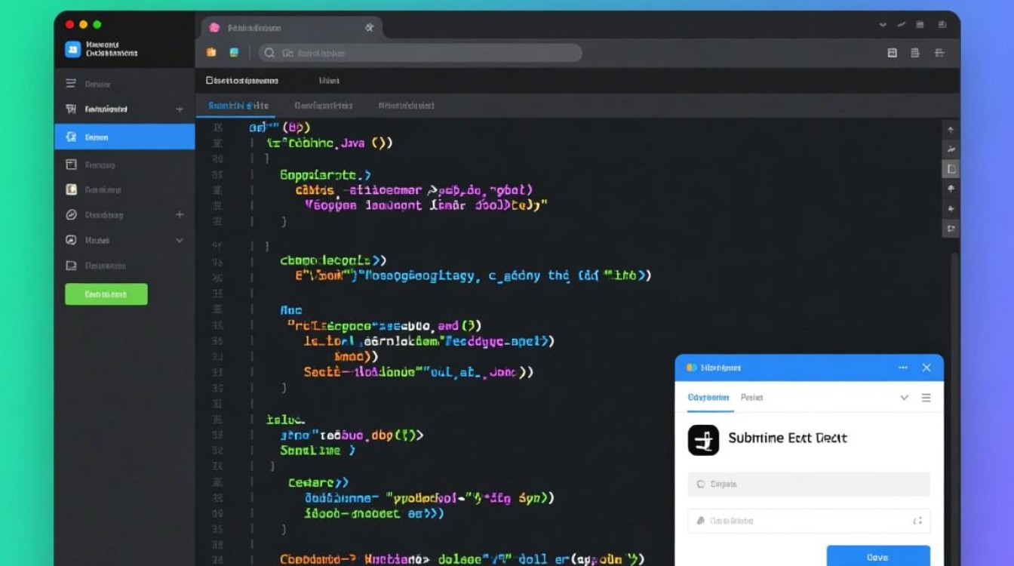
Task: Open the three-dot menu in dialog header
Action: [x=903, y=368]
